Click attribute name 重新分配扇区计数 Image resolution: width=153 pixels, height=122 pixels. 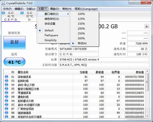tap(28, 89)
